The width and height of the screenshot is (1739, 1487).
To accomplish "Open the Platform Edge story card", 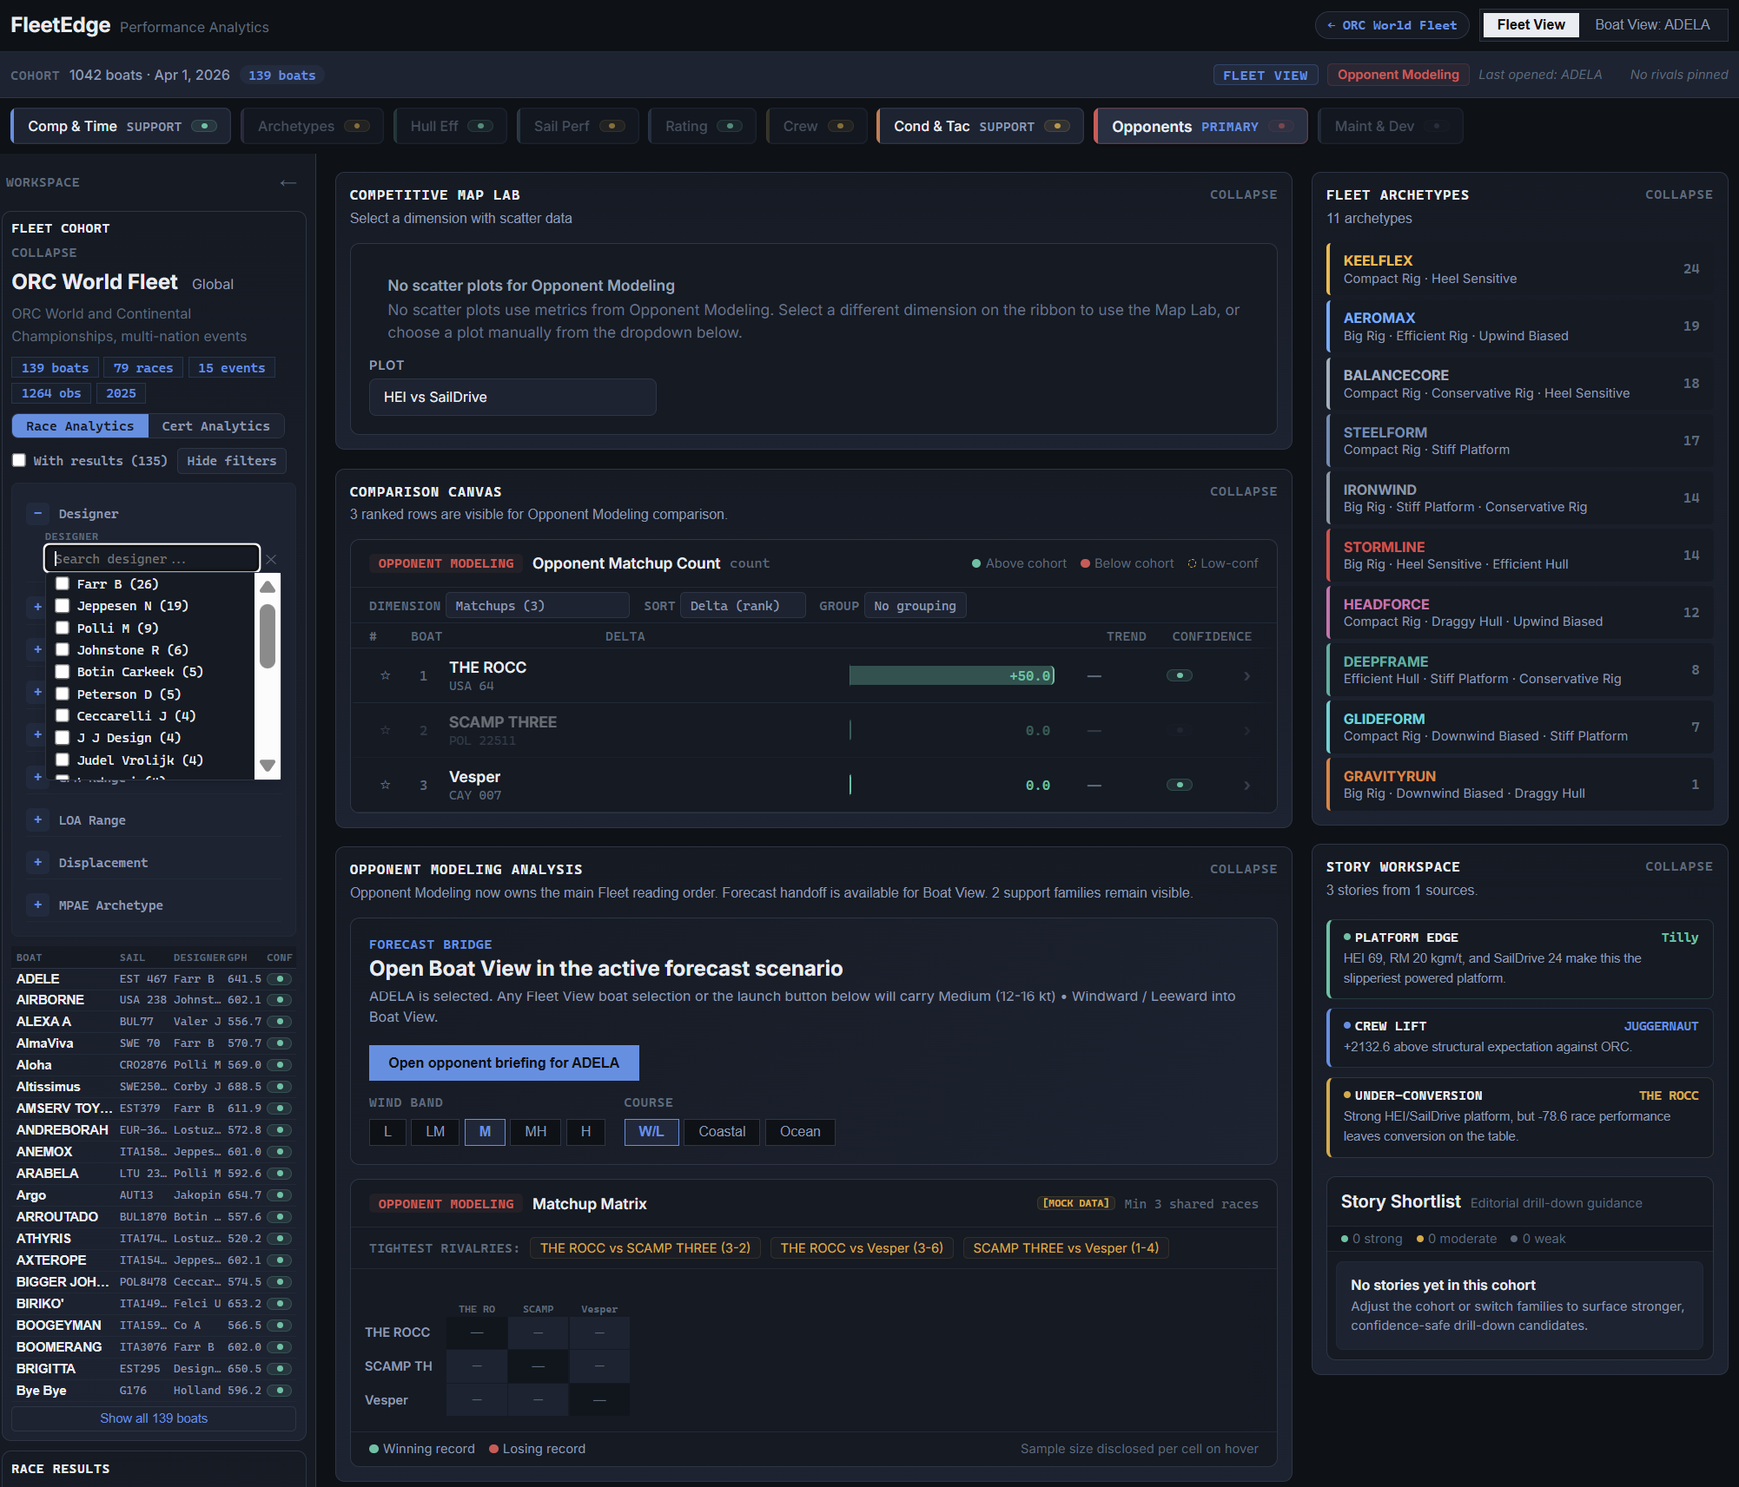I will point(1520,958).
